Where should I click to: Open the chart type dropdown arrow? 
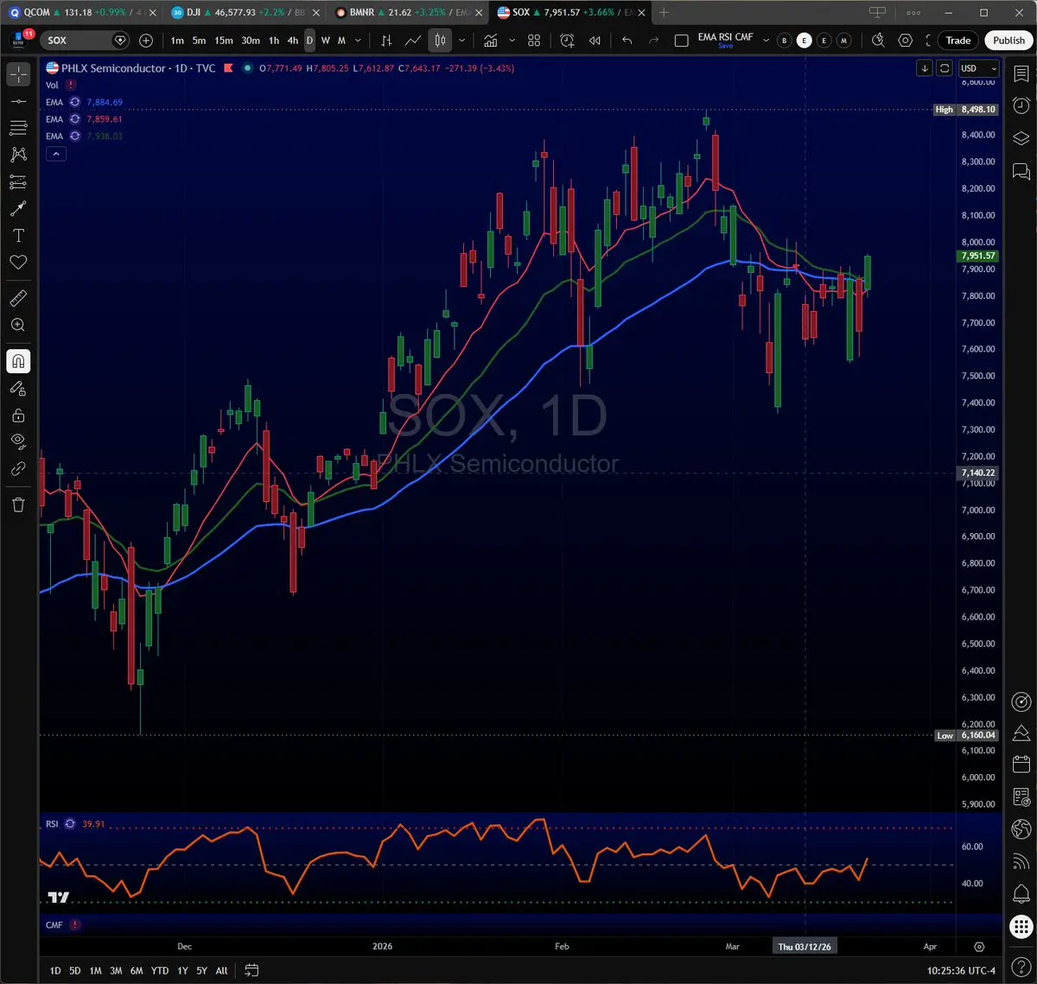tap(462, 41)
